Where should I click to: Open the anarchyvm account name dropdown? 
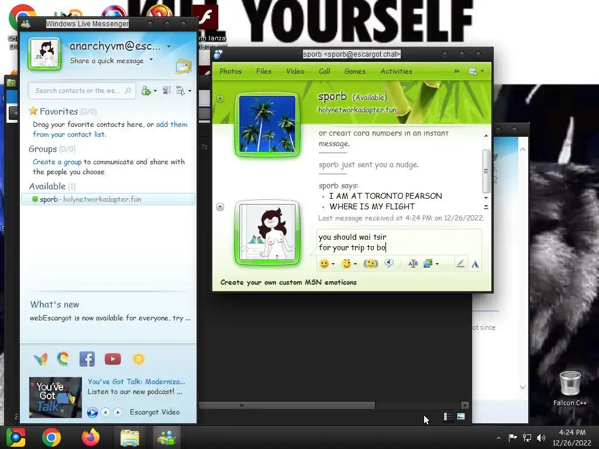pyautogui.click(x=169, y=47)
